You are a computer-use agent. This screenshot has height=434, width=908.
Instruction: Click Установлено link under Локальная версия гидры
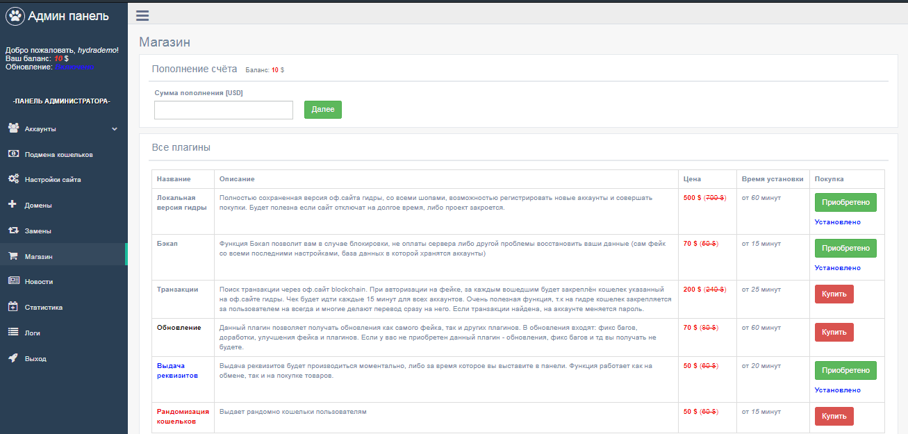click(837, 222)
